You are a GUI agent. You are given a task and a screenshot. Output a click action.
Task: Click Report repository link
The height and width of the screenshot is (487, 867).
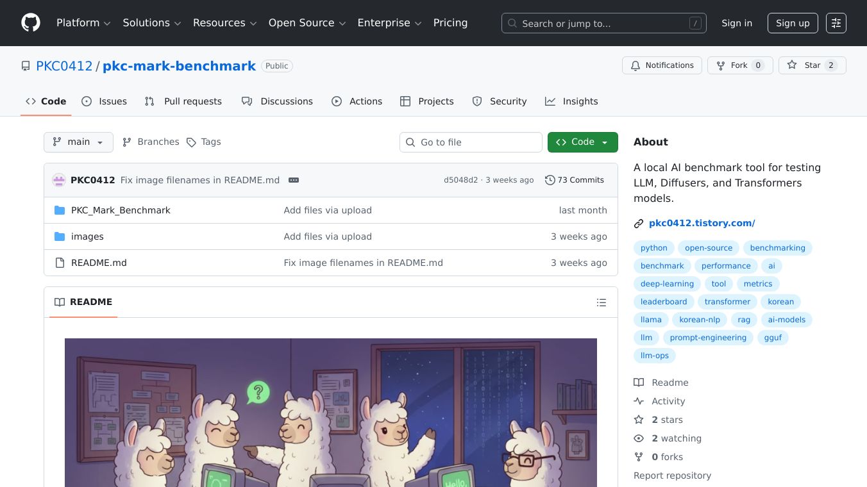[x=672, y=475]
